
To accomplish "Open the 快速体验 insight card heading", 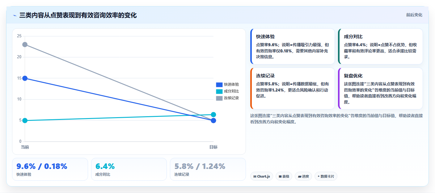I will tap(265, 37).
